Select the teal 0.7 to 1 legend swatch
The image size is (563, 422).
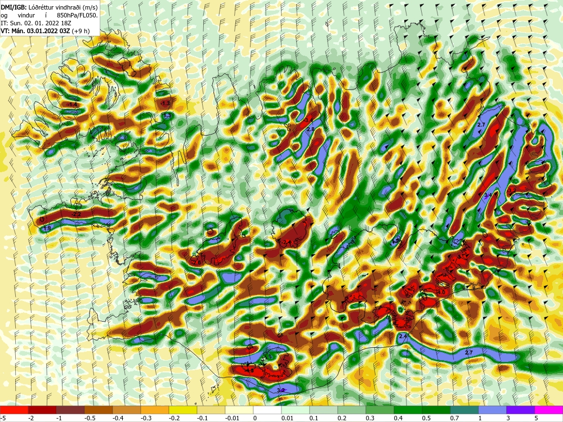pyautogui.click(x=464, y=410)
